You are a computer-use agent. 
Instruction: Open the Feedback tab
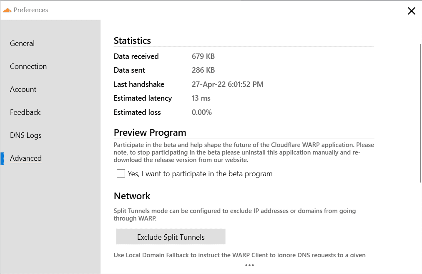pyautogui.click(x=25, y=112)
